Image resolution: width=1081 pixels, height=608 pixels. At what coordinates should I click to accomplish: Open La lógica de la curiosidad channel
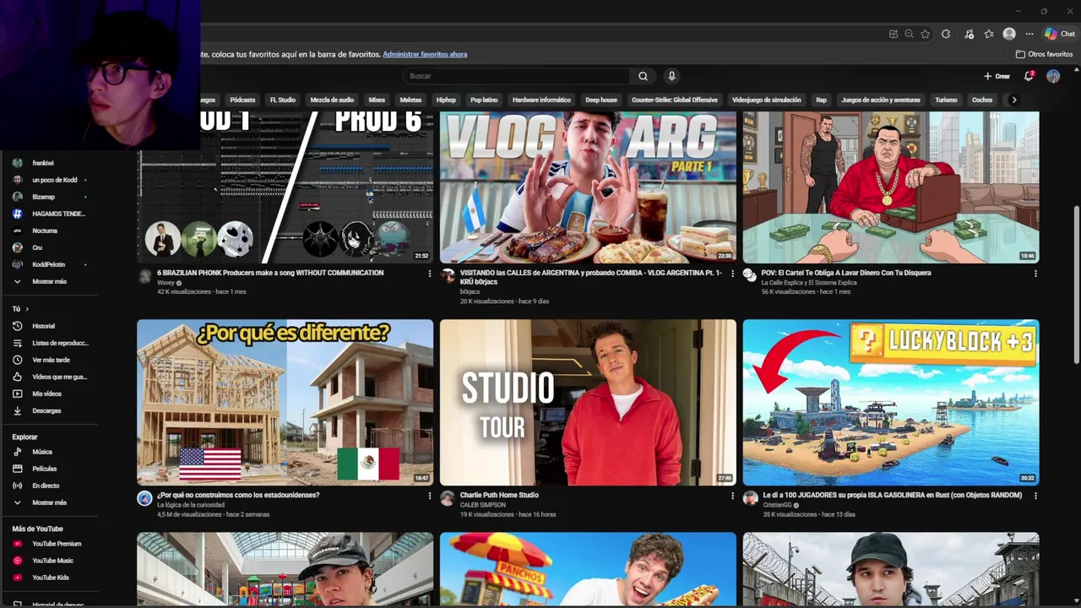(191, 505)
